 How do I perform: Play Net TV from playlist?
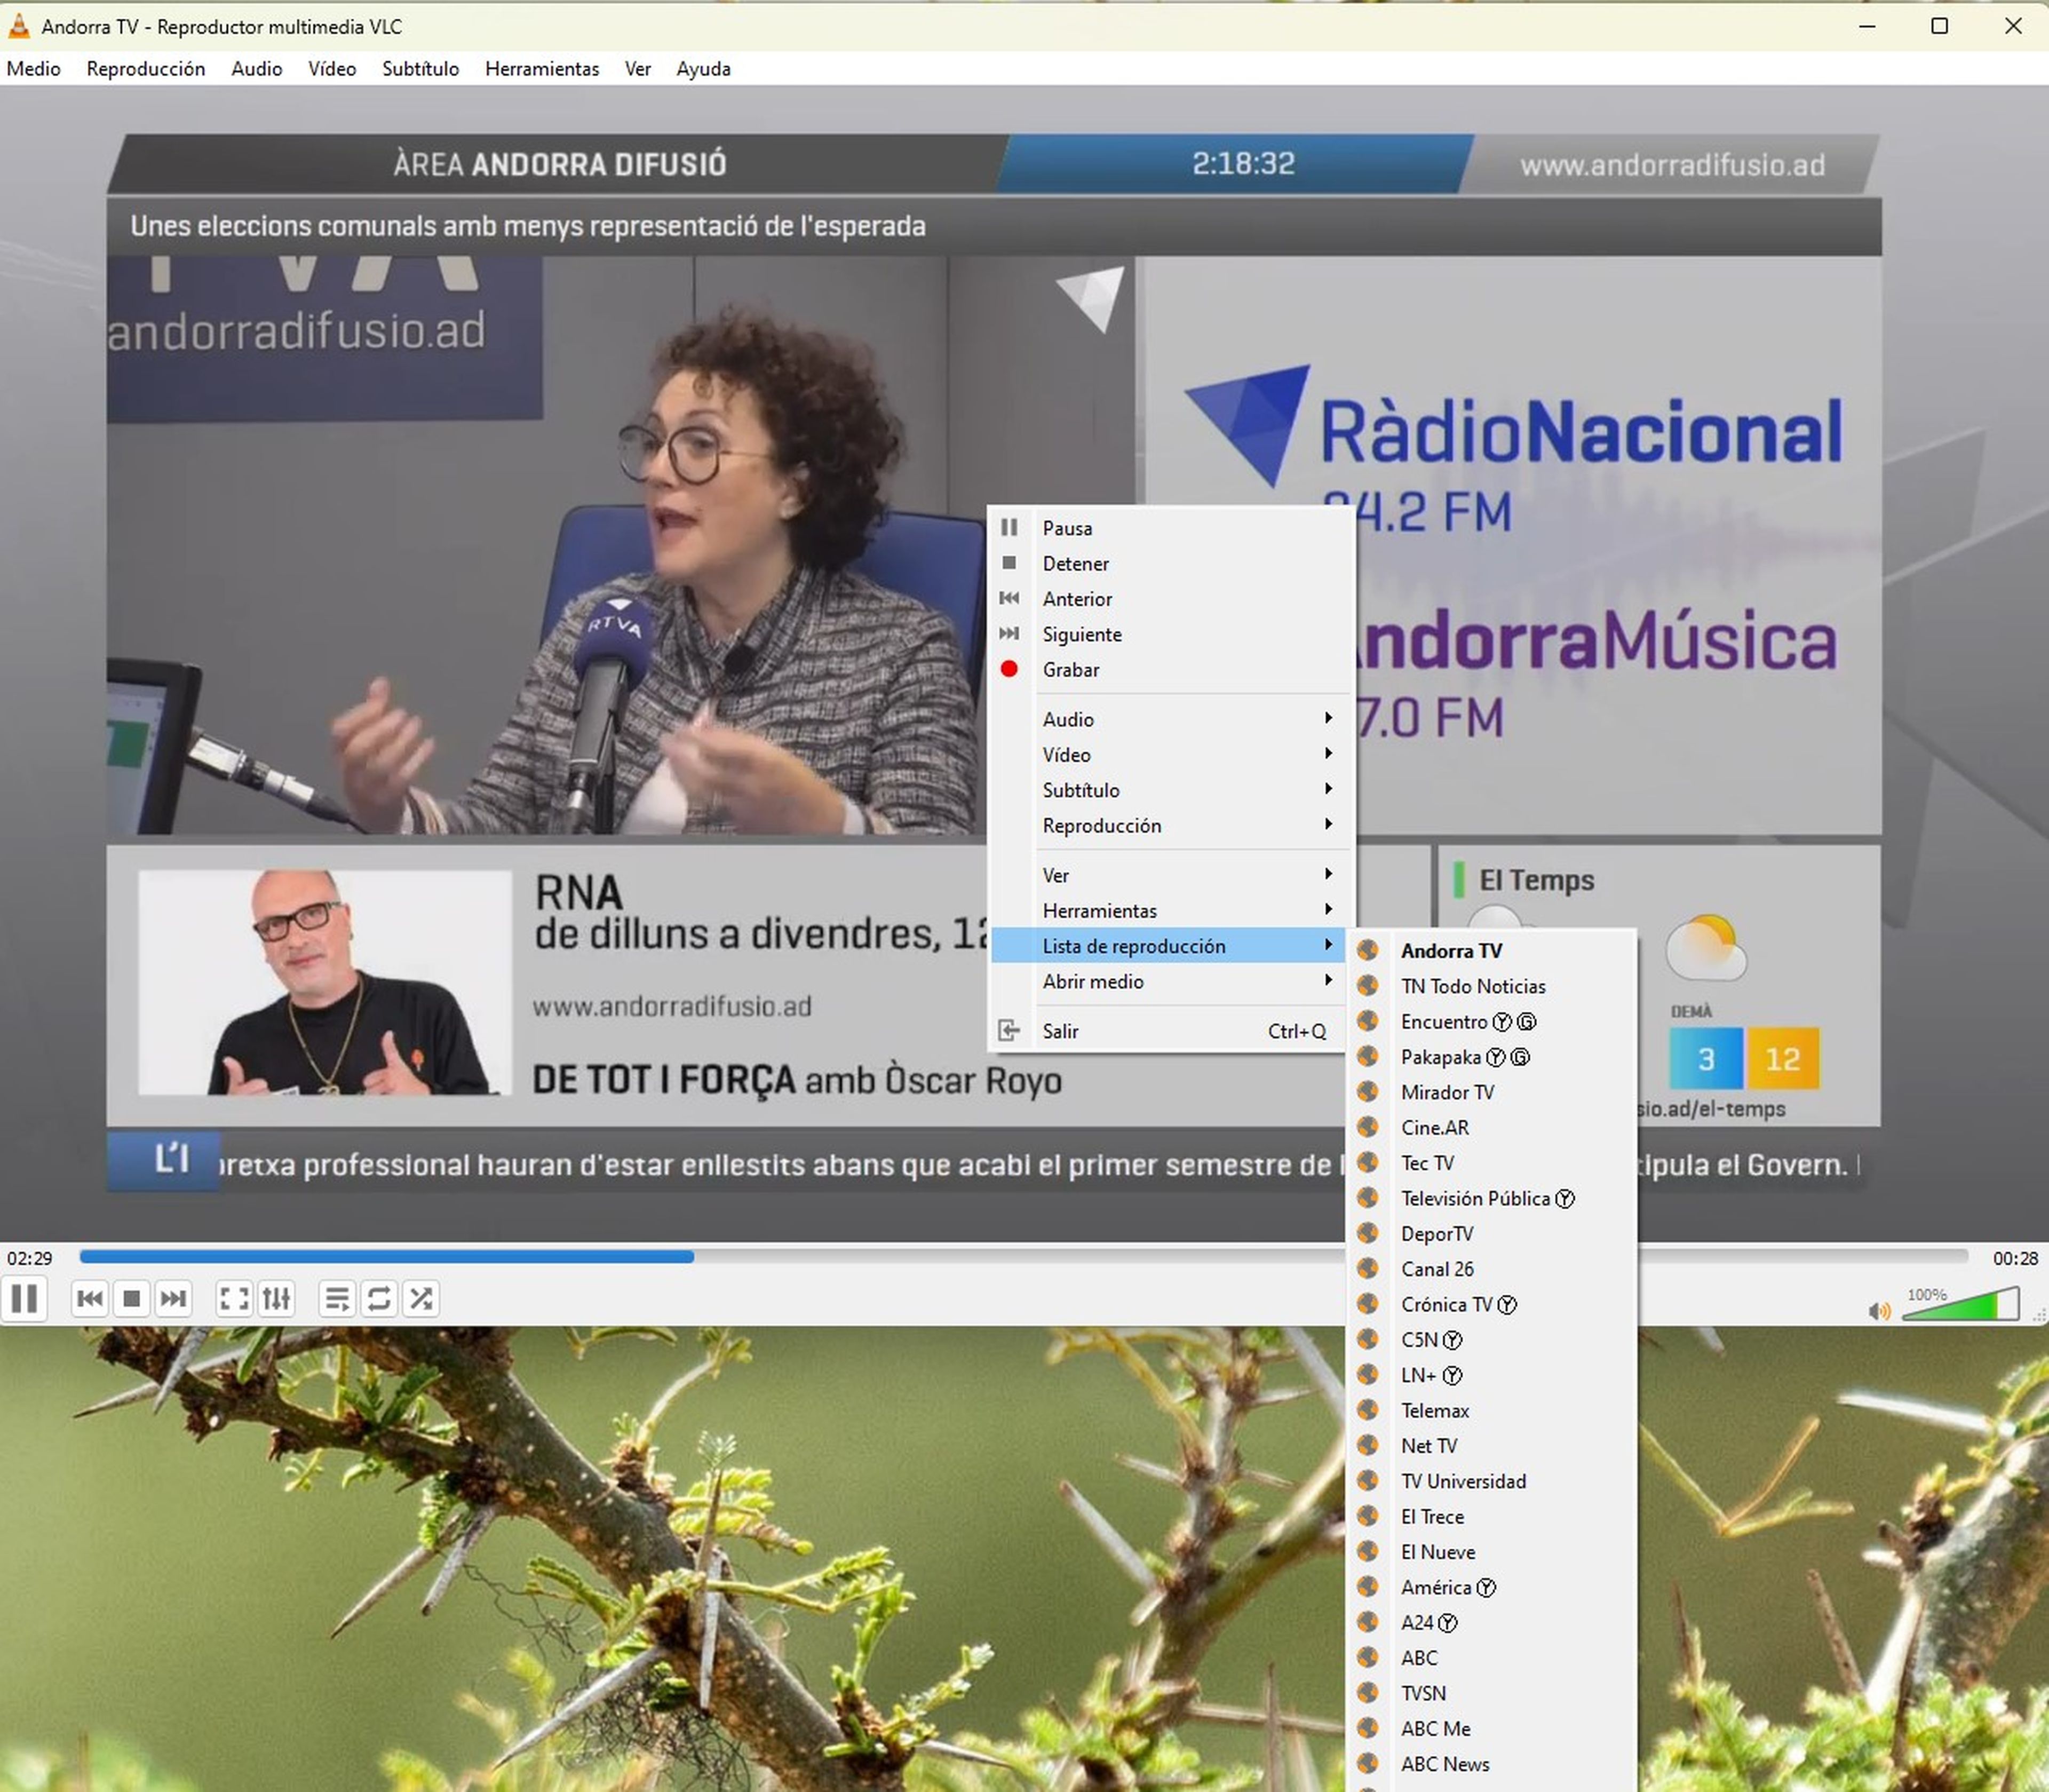pyautogui.click(x=1492, y=1446)
